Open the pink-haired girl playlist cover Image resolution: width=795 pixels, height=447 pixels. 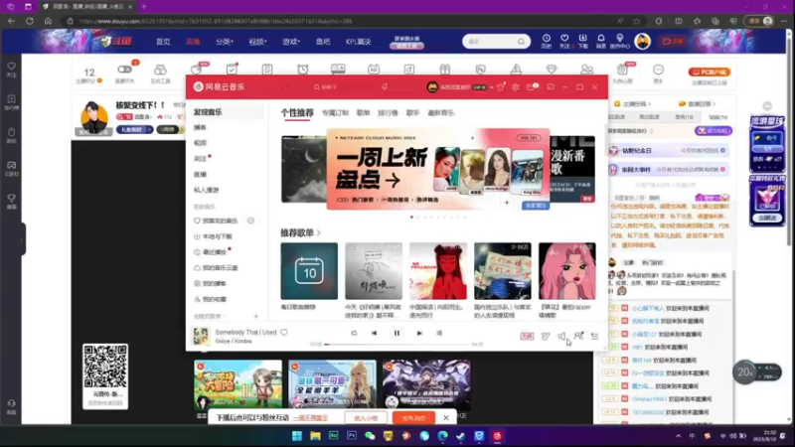coord(566,271)
